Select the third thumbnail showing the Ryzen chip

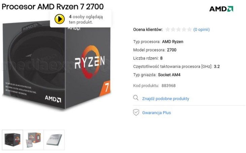54,140
